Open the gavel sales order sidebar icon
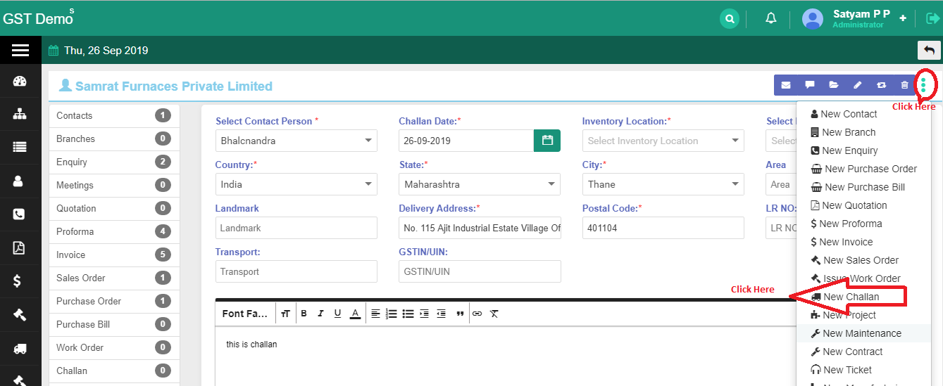This screenshot has height=386, width=943. click(20, 314)
